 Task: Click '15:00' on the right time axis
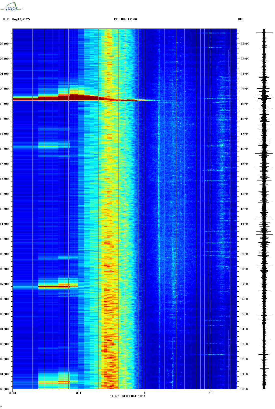coord(245,164)
